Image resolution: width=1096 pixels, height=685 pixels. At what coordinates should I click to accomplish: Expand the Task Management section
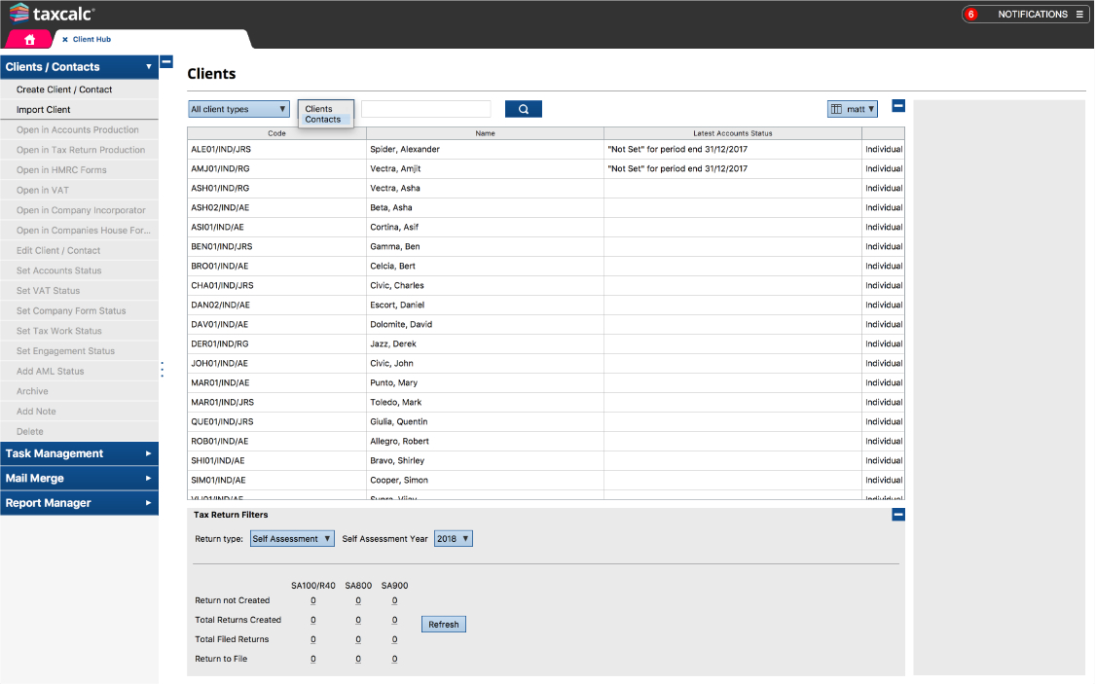[x=80, y=452]
